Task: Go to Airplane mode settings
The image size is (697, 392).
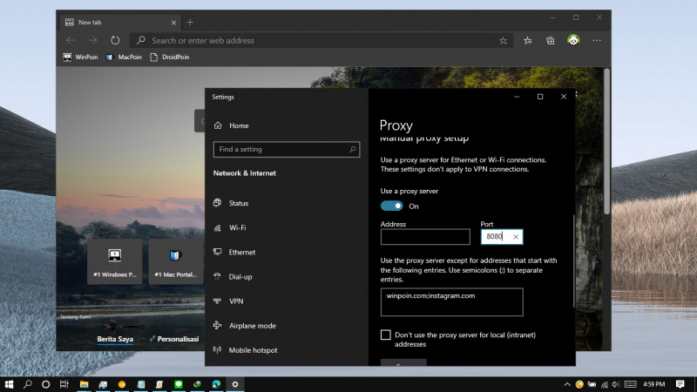Action: click(252, 325)
